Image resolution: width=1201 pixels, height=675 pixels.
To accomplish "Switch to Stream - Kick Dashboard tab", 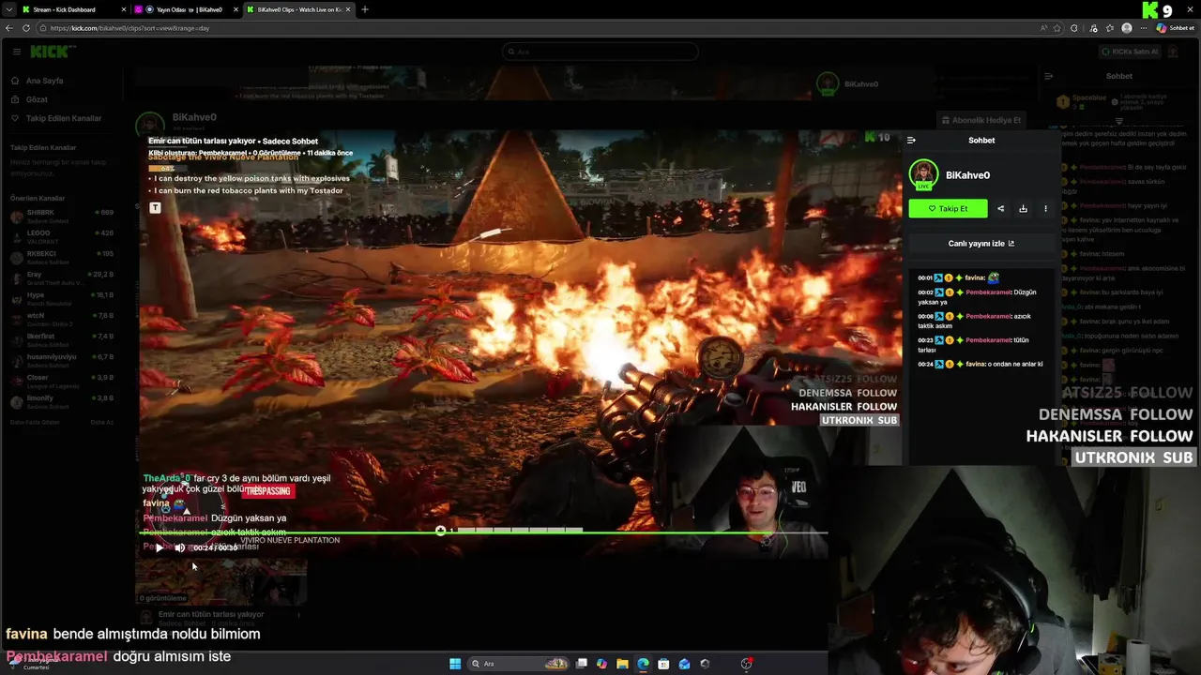I will coord(71,9).
